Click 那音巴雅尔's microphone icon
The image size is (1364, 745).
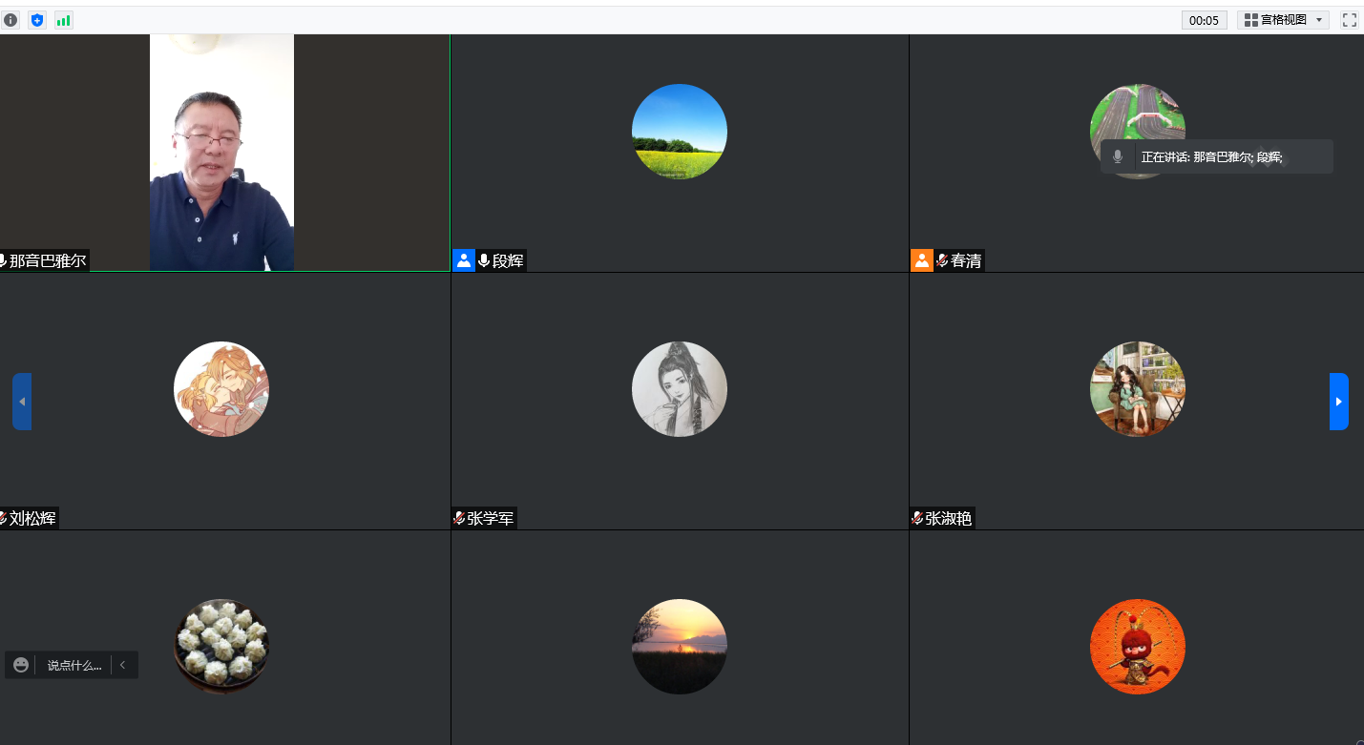click(3, 260)
